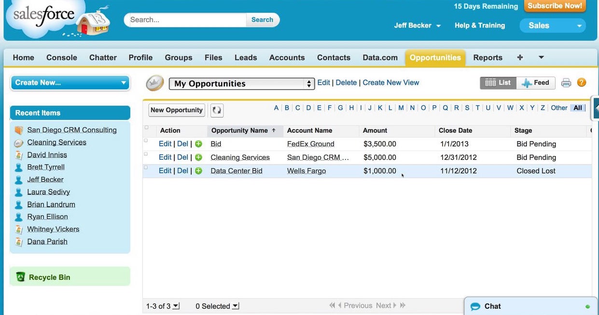Image resolution: width=599 pixels, height=315 pixels.
Task: Select the checkbox for Data Center Bid row
Action: coord(146,168)
